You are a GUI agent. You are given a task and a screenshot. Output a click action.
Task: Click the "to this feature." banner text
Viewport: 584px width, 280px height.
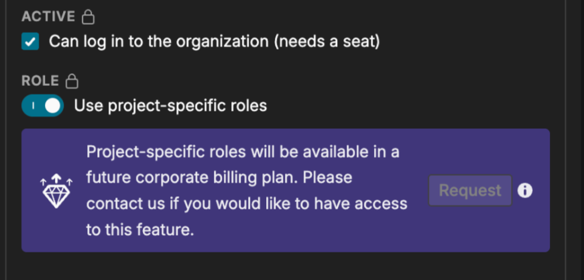click(x=139, y=230)
